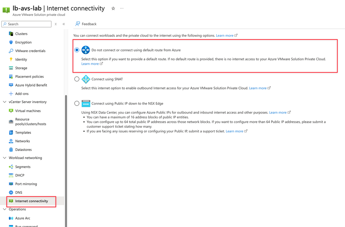The width and height of the screenshot is (345, 227).
Task: Click the Encryption shield icon
Action: pos(11,42)
